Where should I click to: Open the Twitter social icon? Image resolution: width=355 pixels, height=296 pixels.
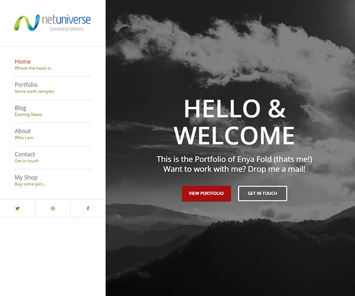[17, 208]
